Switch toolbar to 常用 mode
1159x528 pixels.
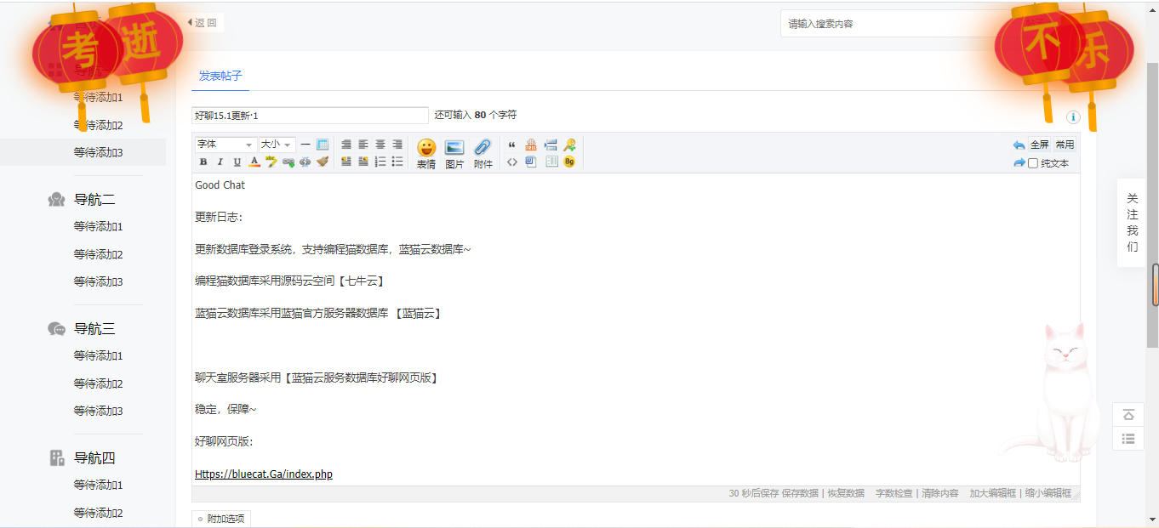[x=1065, y=145]
